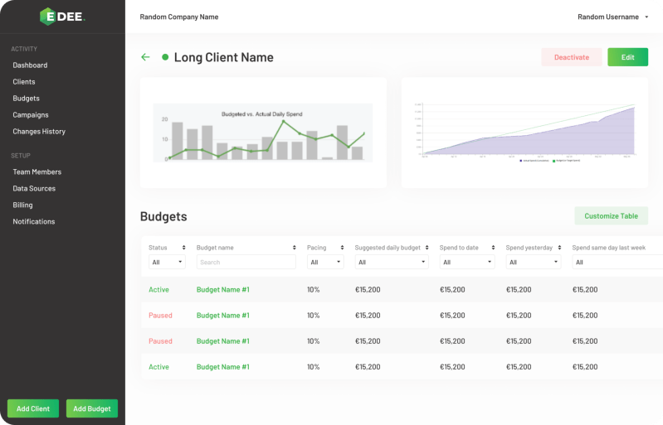Image resolution: width=663 pixels, height=425 pixels.
Task: Click the Paused status in second row
Action: [160, 316]
